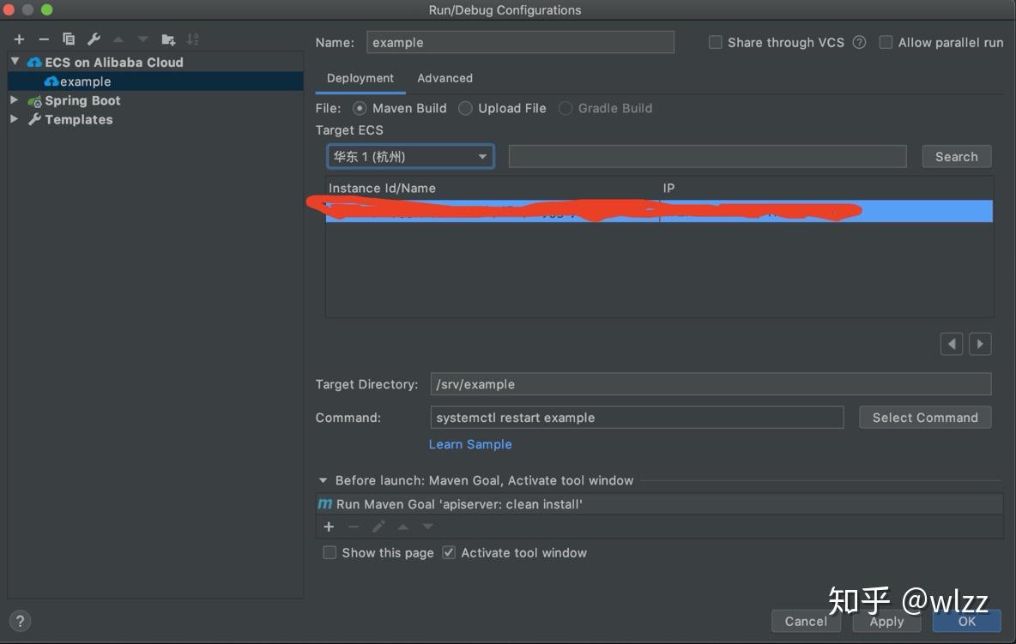Edit the selected before launch task

tap(378, 527)
